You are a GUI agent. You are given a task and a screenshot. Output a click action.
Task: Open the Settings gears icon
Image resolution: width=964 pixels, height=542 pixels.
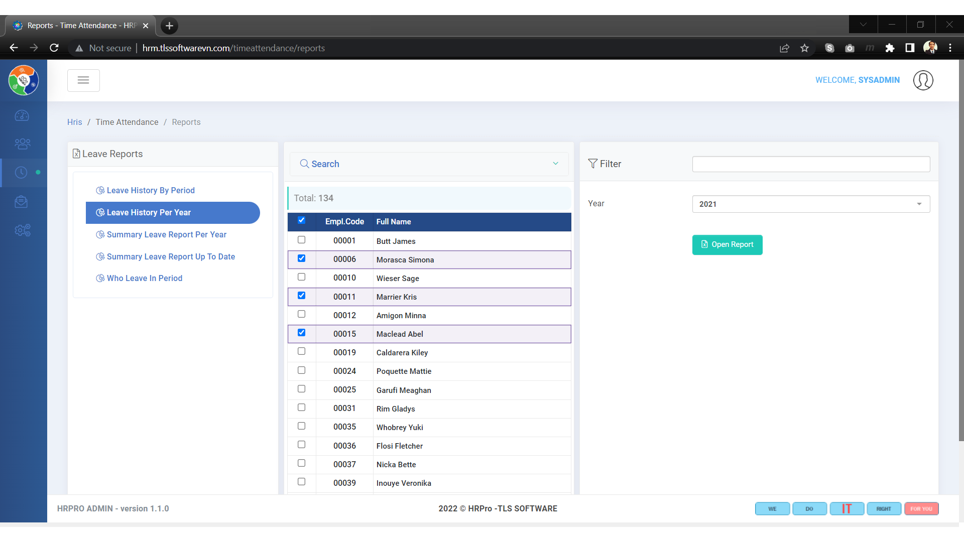click(23, 230)
